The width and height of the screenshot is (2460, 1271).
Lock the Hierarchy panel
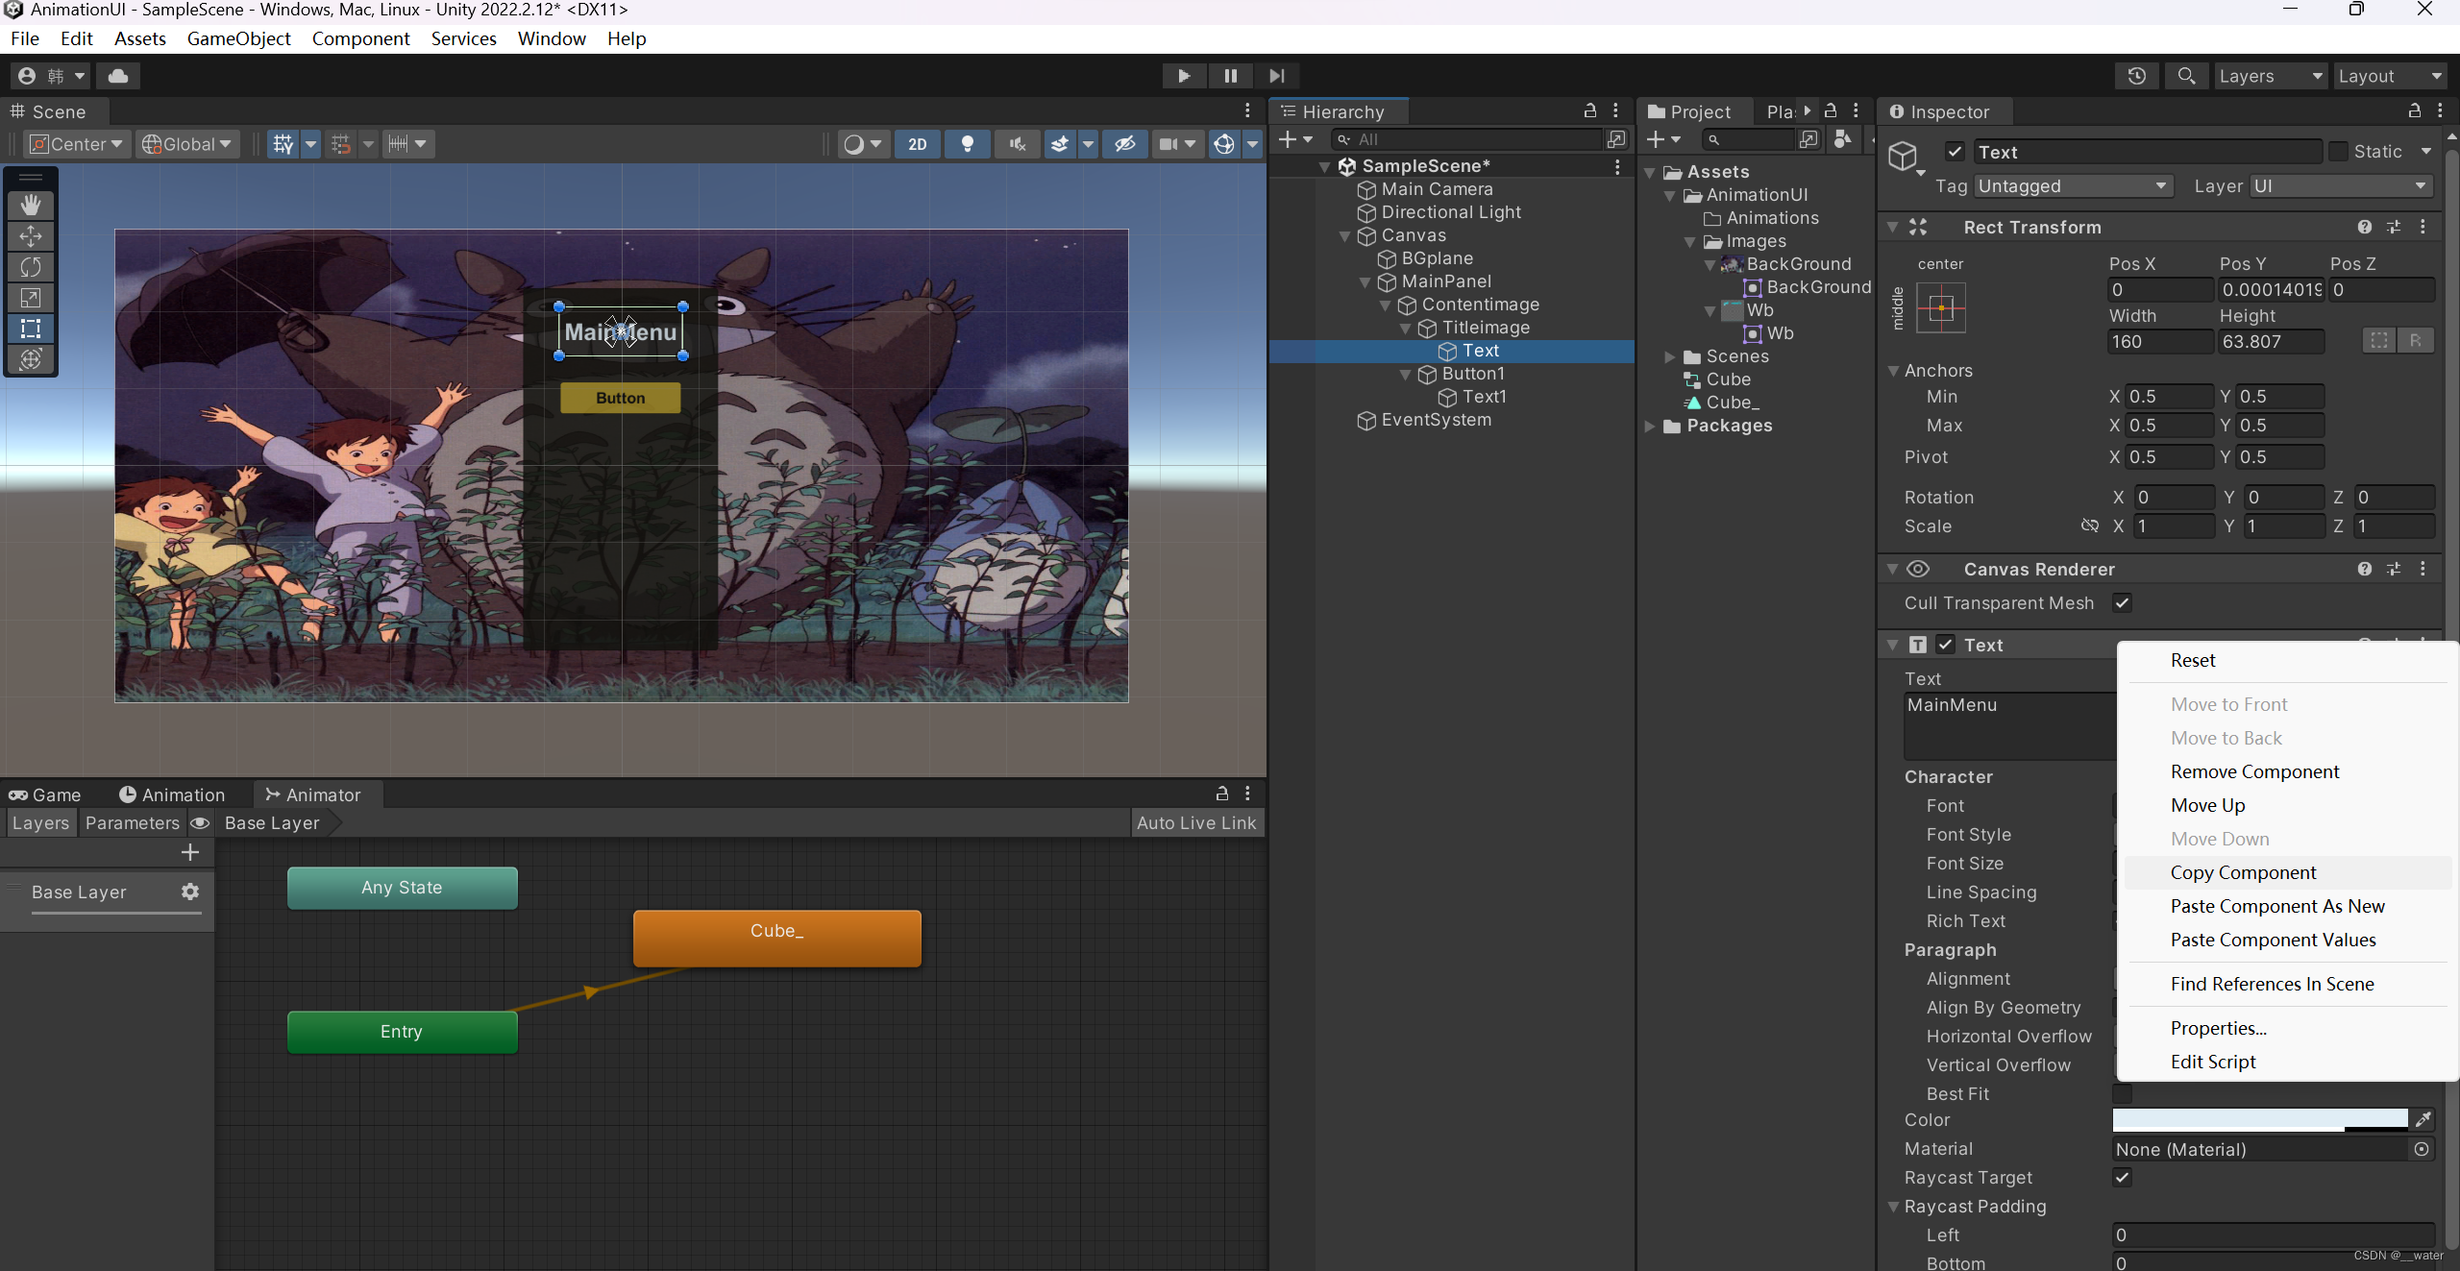point(1590,111)
